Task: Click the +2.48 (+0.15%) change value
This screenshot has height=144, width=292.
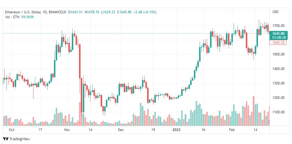Action: click(145, 12)
